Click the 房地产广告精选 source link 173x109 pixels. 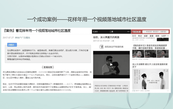pos(22,38)
